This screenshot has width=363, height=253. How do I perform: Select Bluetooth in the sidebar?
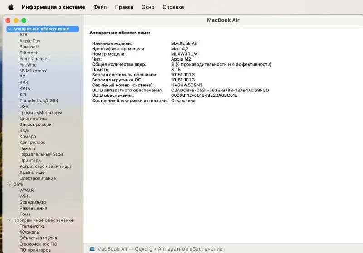click(29, 47)
